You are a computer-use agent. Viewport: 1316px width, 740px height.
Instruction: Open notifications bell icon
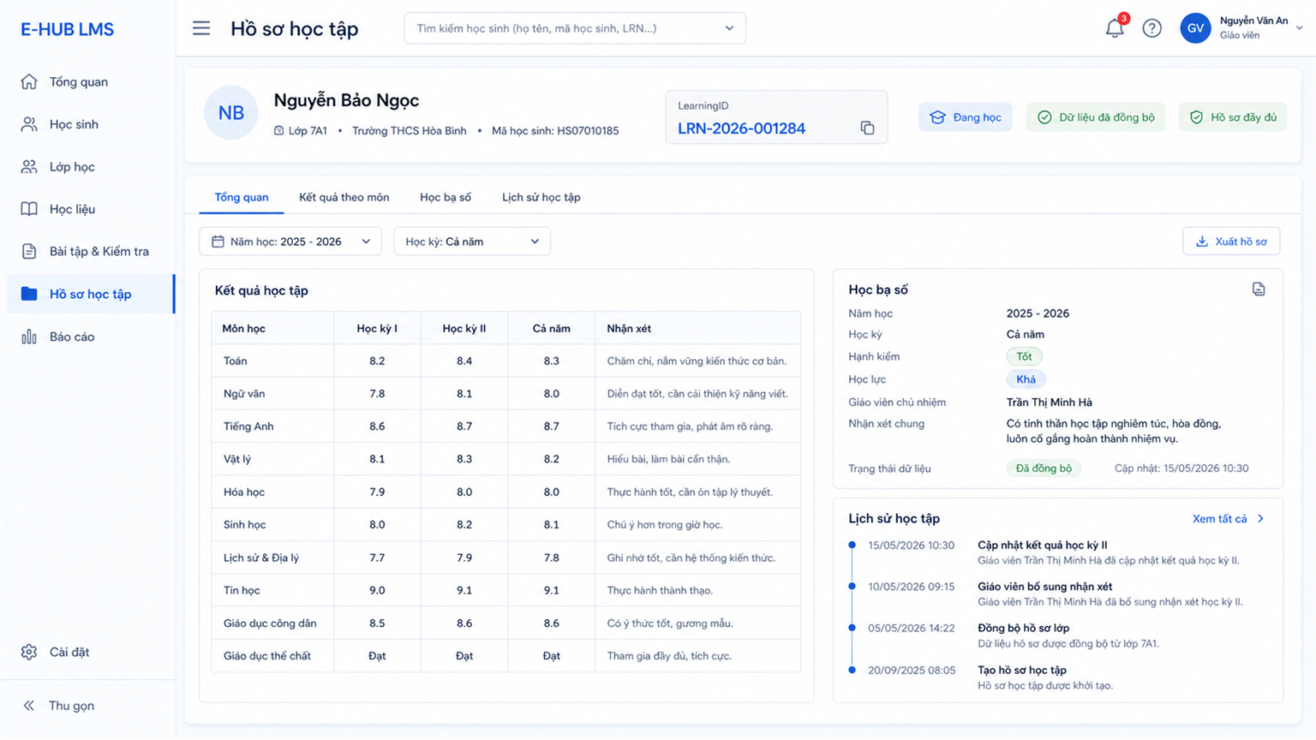point(1114,28)
